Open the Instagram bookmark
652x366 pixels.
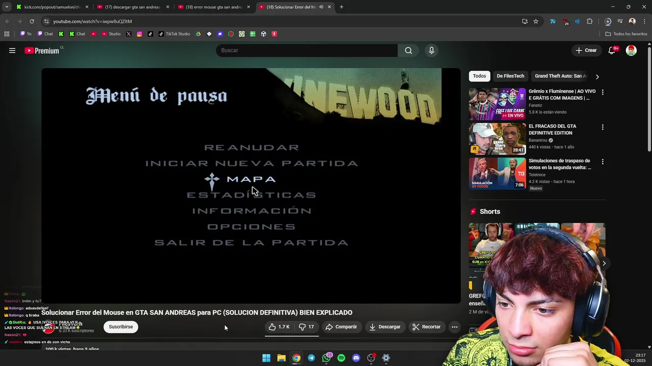140,34
